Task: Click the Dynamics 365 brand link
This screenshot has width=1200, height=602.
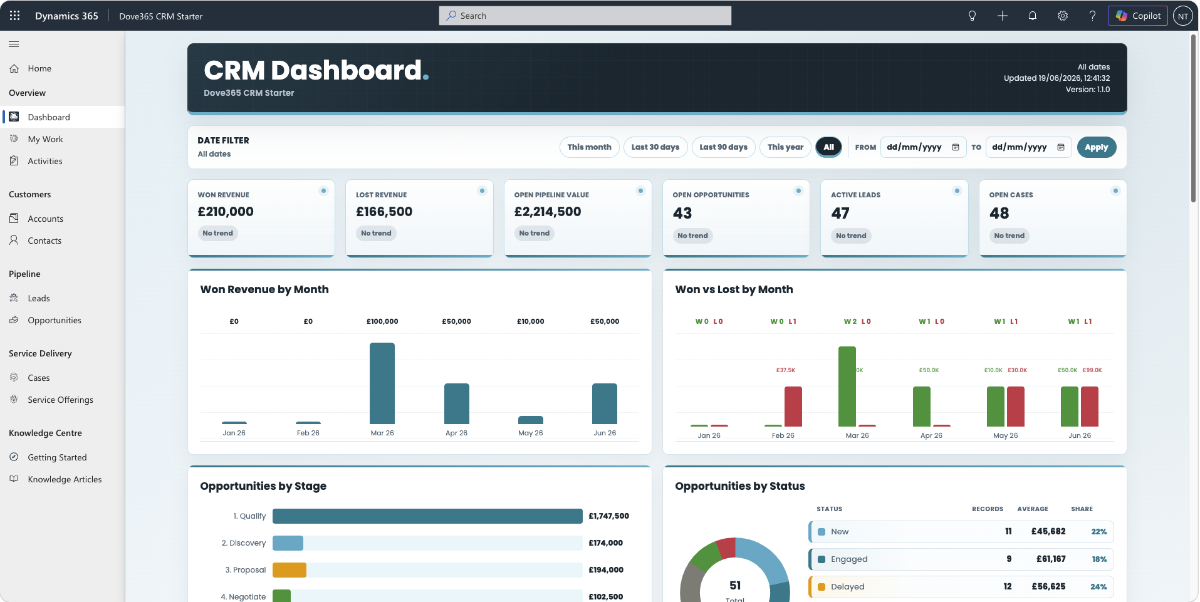Action: [66, 16]
